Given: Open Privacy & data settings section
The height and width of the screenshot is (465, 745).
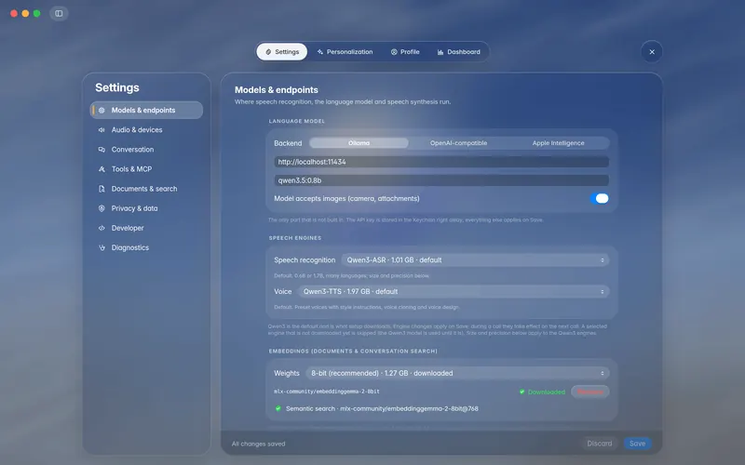Looking at the screenshot, I should tap(146, 208).
